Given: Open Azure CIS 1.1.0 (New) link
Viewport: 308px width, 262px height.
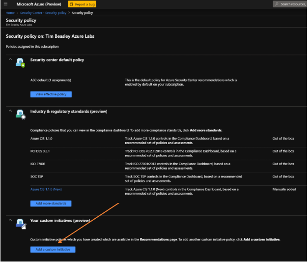Looking at the screenshot, I should coord(46,189).
